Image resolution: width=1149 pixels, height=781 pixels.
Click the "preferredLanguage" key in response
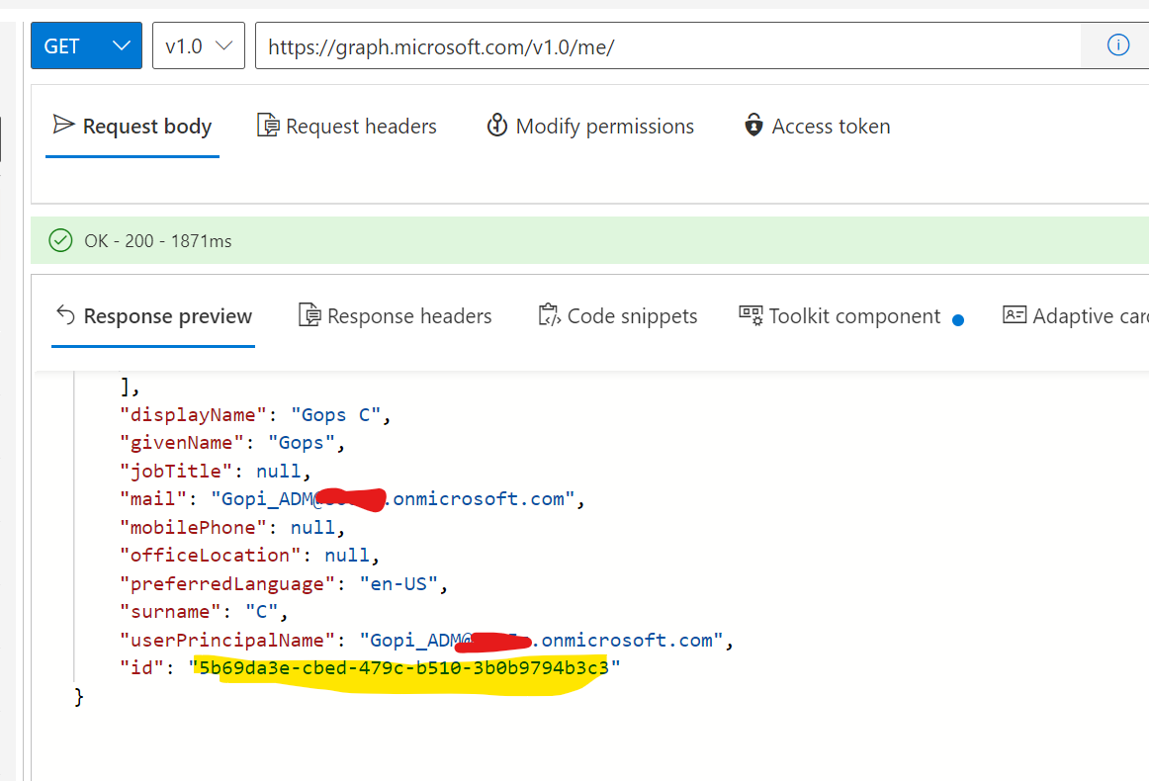pyautogui.click(x=227, y=584)
